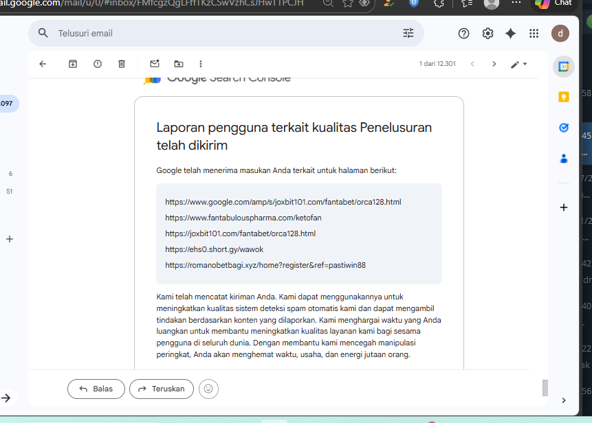The image size is (592, 423).
Task: Open the joxbit101.com/fantabet/orca128.html link
Action: [x=240, y=233]
